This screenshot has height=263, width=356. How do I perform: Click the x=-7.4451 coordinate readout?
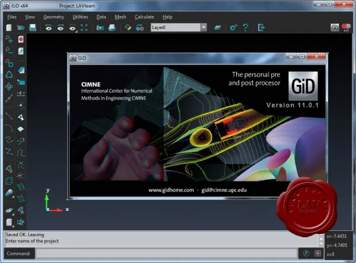pos(336,236)
